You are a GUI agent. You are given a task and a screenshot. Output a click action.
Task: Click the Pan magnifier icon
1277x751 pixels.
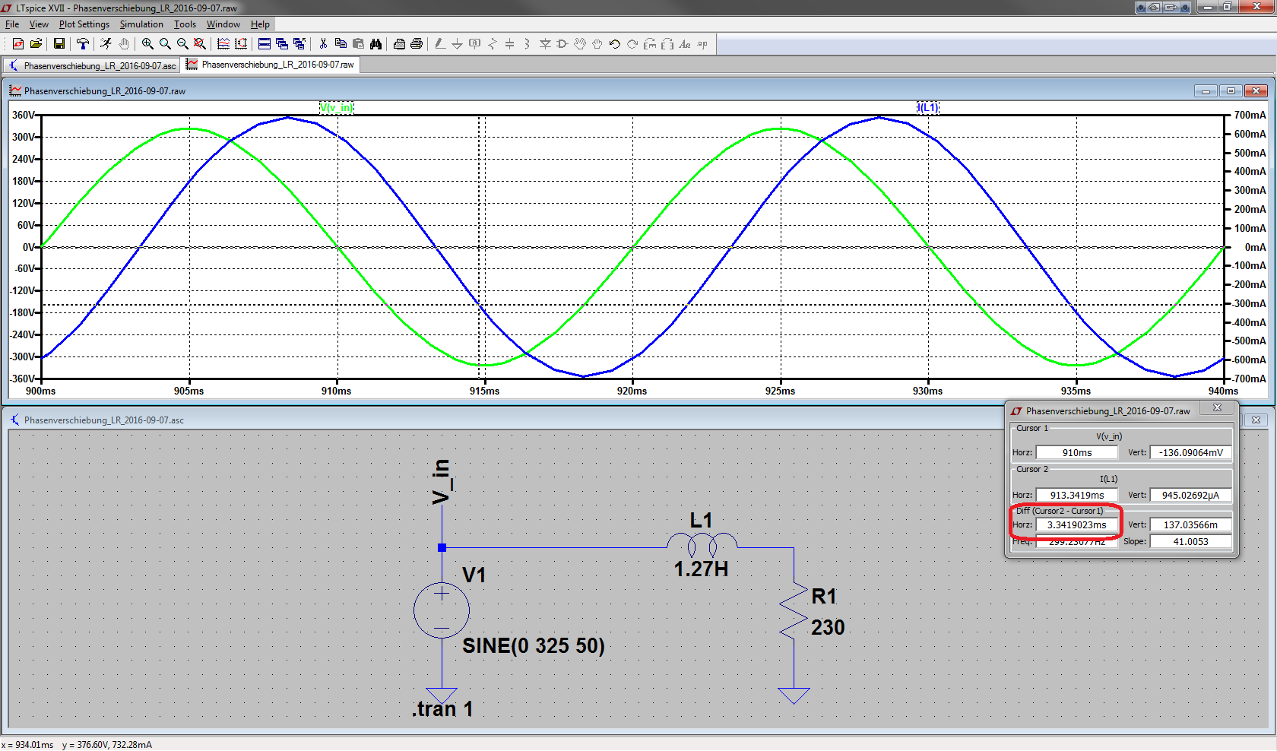(x=165, y=44)
